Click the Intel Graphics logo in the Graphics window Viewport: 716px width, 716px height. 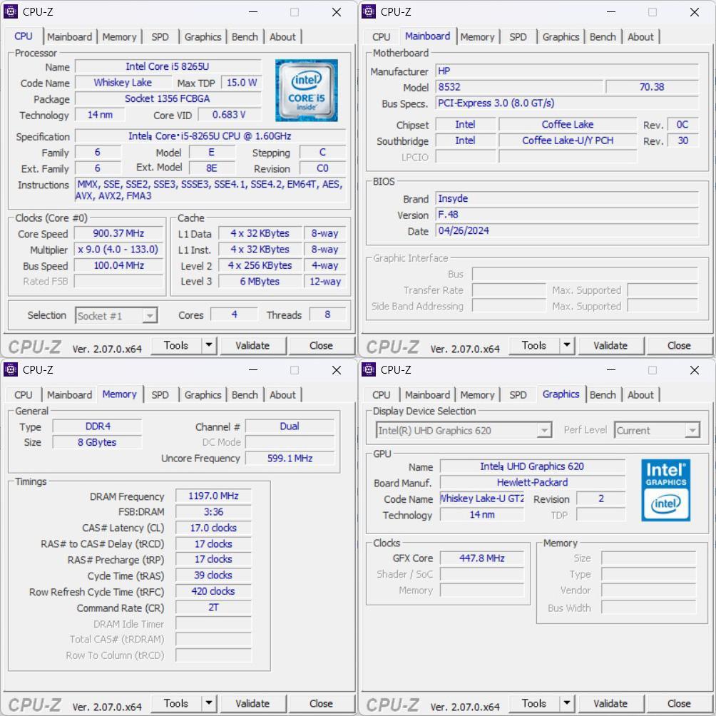click(665, 491)
